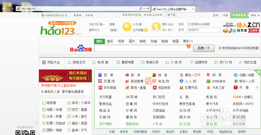Click the refresh icon beside 把你的心给我吧
The image size is (261, 135).
(189, 24)
